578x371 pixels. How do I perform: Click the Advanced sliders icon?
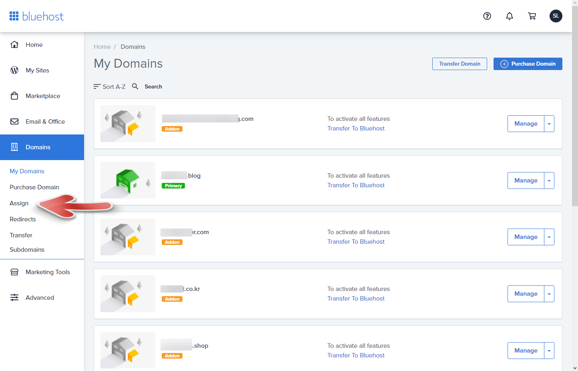(x=14, y=297)
